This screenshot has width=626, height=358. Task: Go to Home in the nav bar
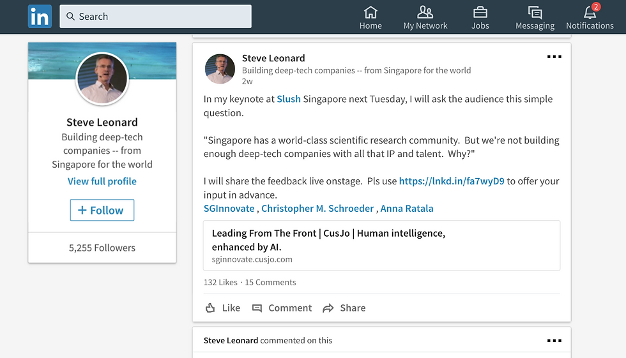[x=370, y=18]
